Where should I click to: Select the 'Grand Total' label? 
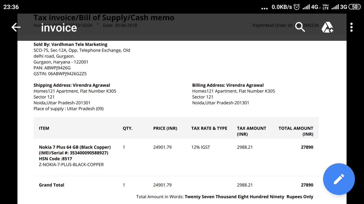pyautogui.click(x=52, y=185)
